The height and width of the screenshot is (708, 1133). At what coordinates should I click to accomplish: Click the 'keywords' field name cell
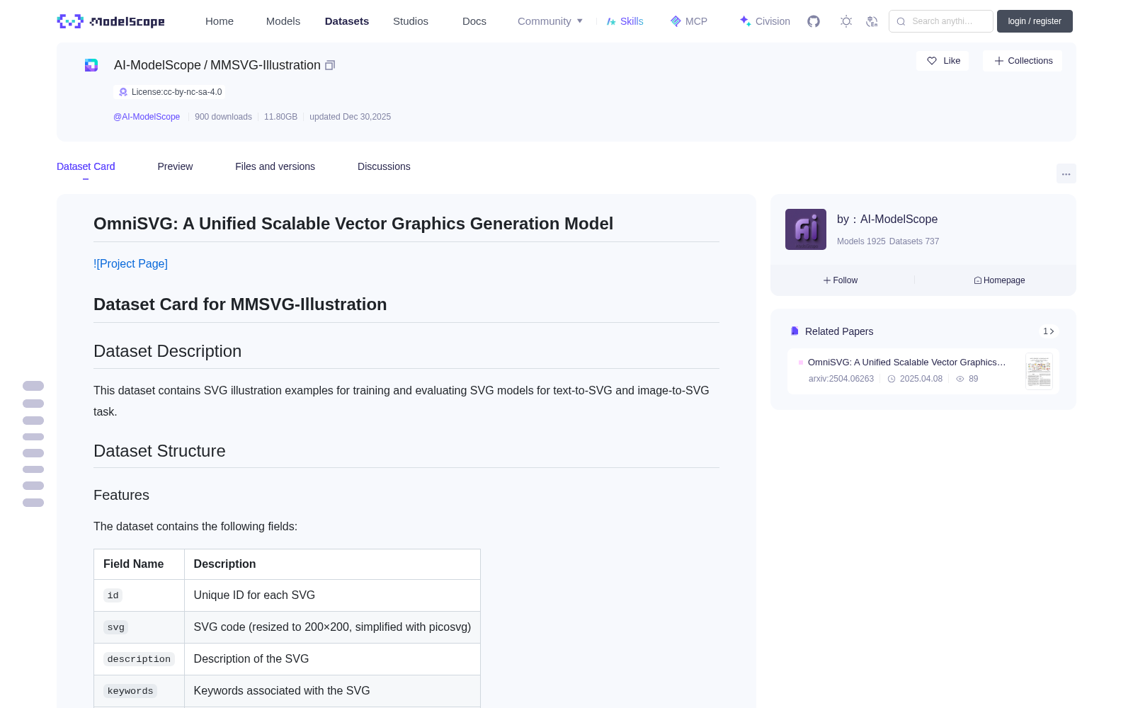pos(139,691)
